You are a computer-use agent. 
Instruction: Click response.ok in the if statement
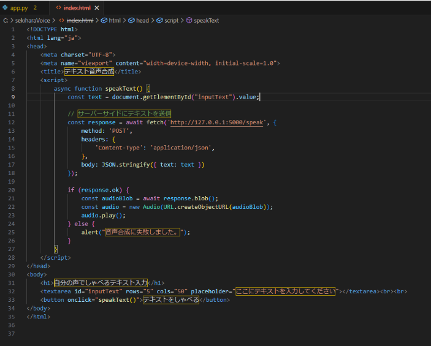pyautogui.click(x=100, y=190)
